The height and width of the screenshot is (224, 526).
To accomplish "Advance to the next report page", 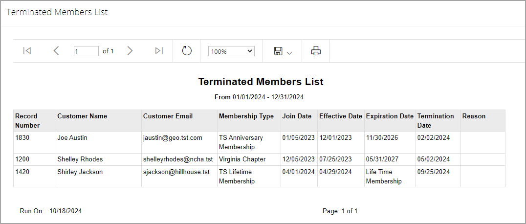I will [130, 51].
